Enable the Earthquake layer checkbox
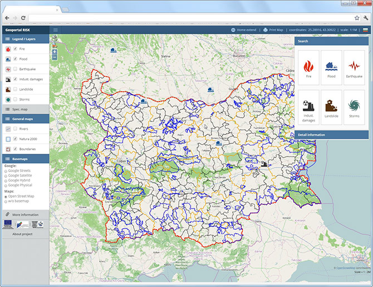373x287 pixels. 15,69
